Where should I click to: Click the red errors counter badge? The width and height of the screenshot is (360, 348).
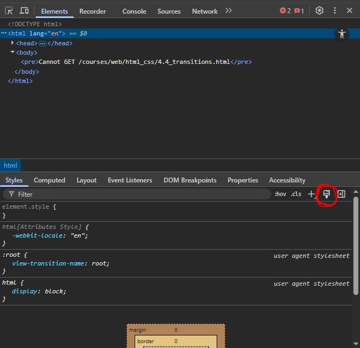[x=285, y=10]
